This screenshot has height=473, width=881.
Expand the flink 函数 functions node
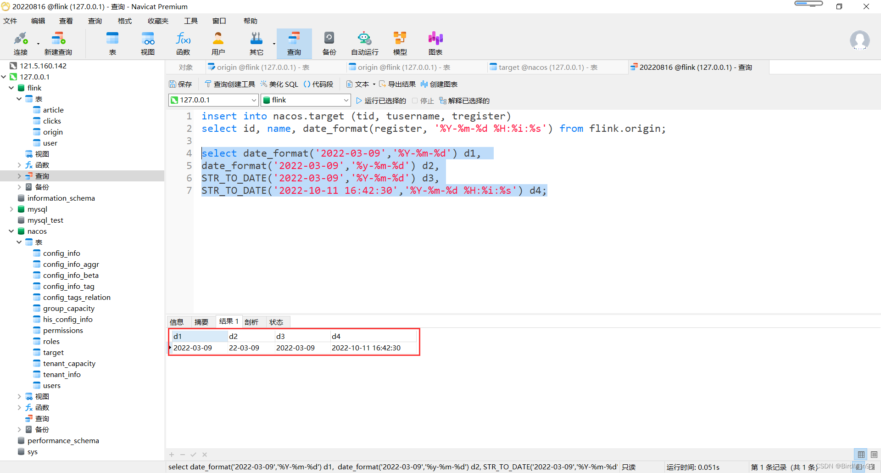tap(19, 165)
